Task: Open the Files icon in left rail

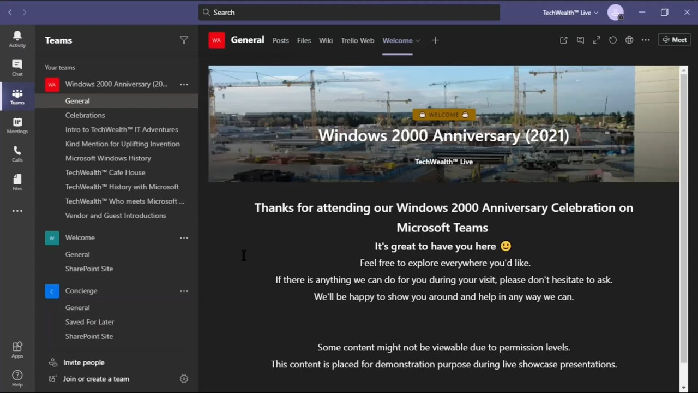Action: 17,182
